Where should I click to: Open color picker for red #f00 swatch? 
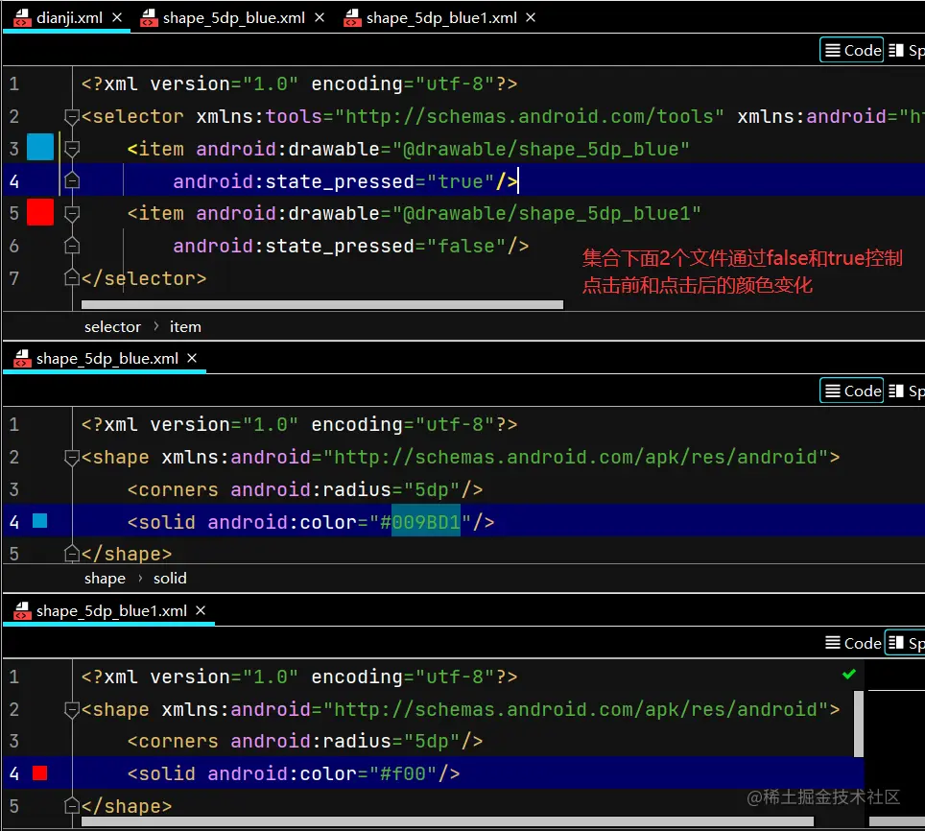(x=39, y=773)
